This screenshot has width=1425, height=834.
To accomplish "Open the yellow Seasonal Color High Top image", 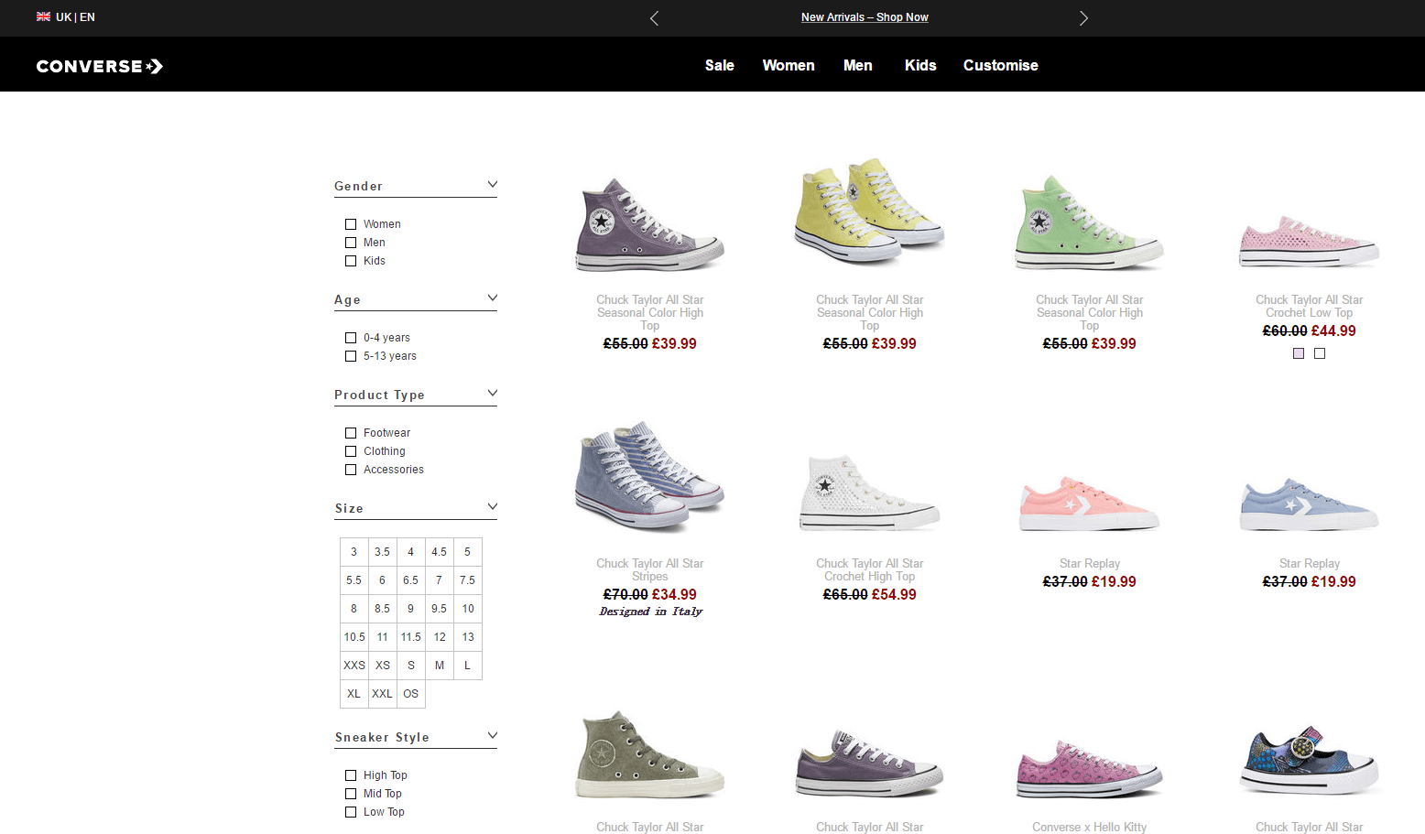I will click(x=870, y=211).
